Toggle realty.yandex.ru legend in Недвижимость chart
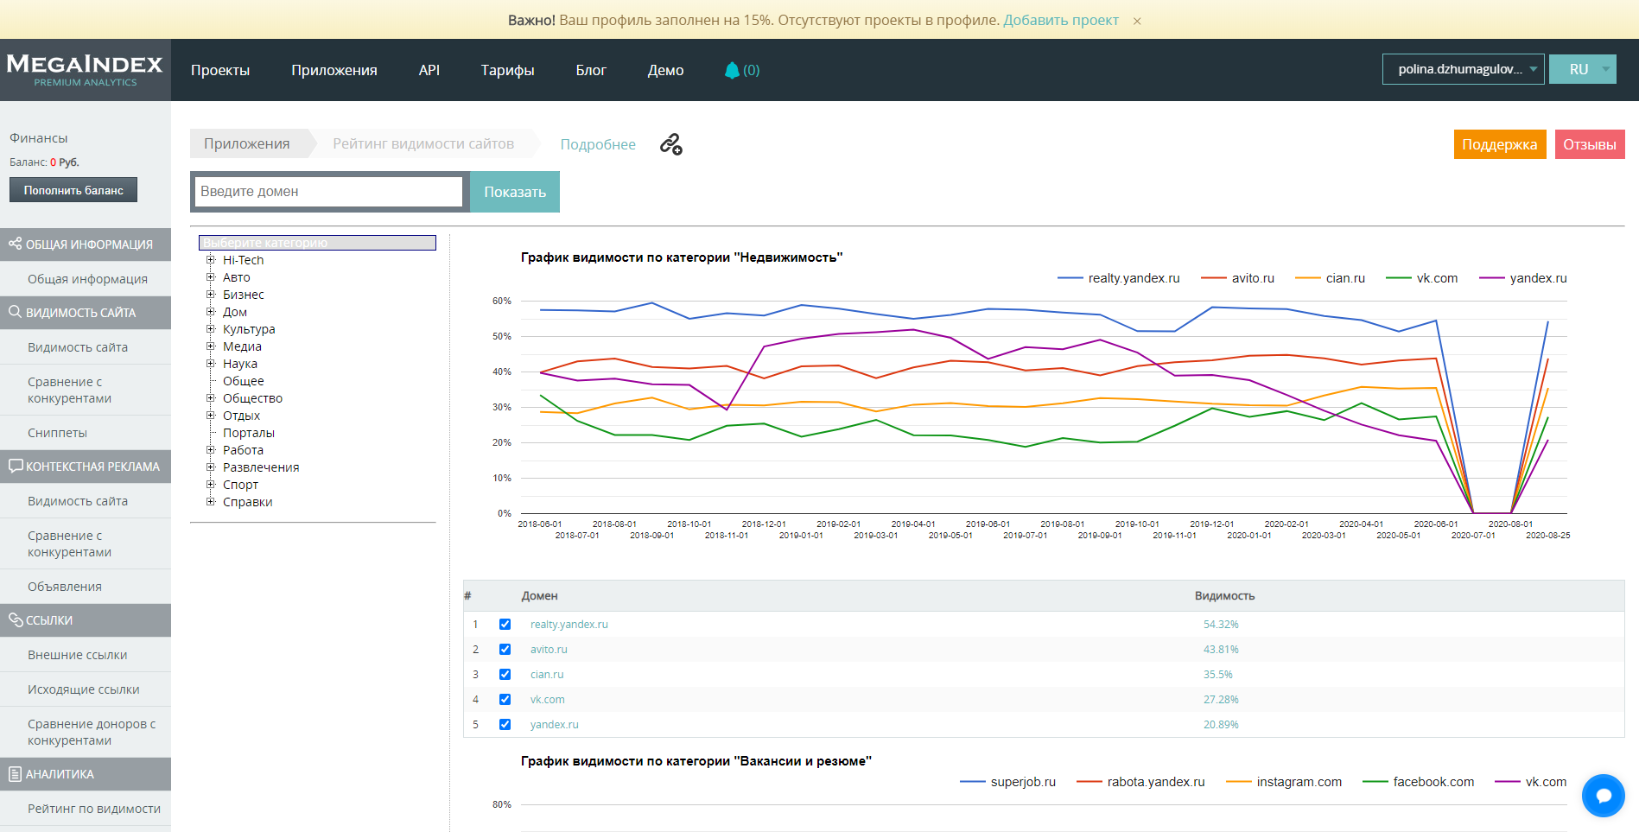 (1119, 278)
